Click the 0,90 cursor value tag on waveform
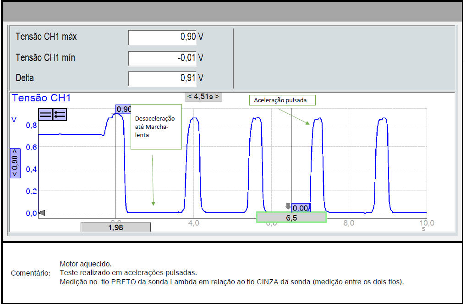The image size is (466, 304). [x=124, y=109]
